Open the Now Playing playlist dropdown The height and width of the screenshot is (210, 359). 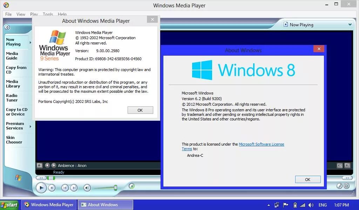click(350, 24)
